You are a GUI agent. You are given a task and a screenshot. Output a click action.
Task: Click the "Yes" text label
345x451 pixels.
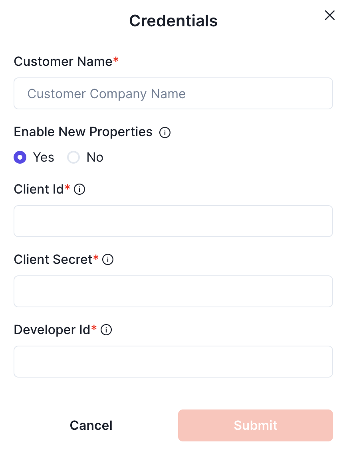tap(44, 158)
